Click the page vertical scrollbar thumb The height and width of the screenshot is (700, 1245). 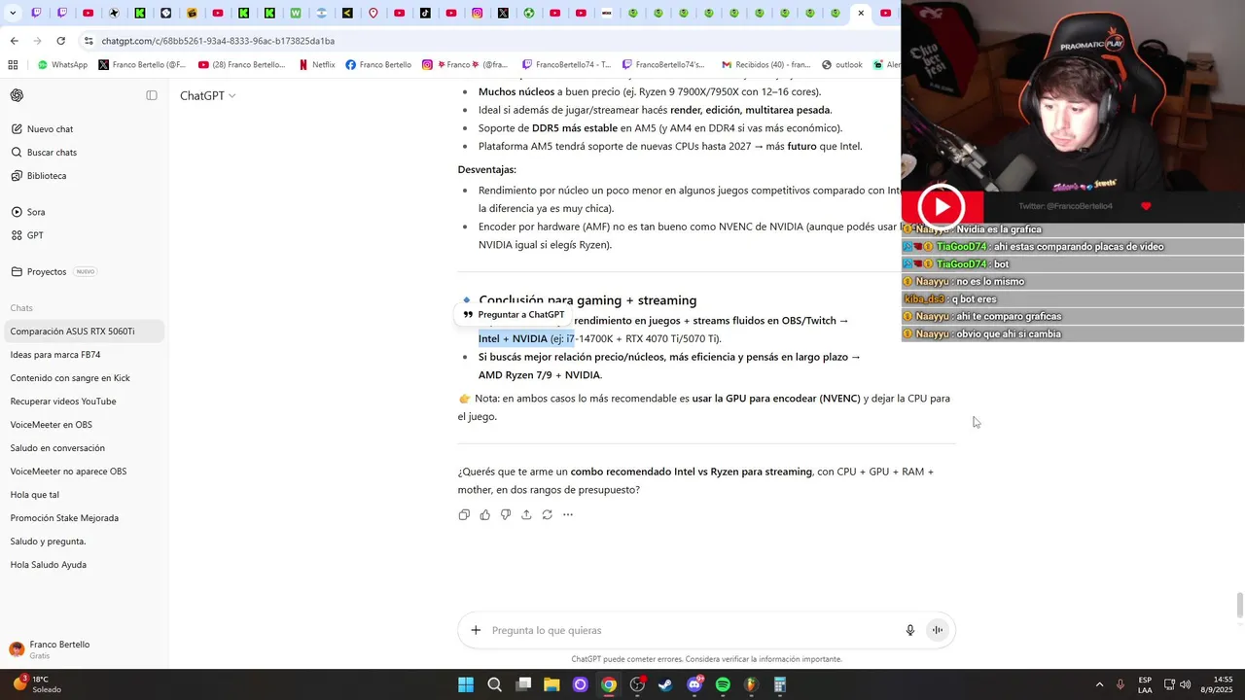click(1239, 604)
